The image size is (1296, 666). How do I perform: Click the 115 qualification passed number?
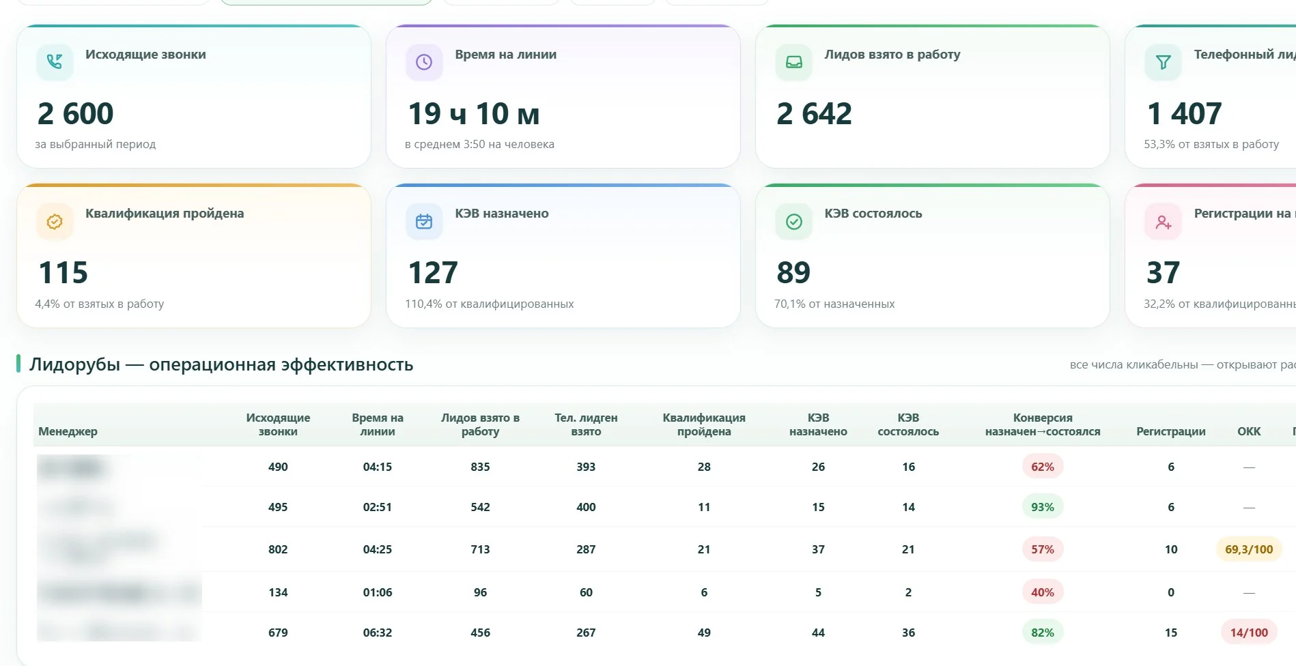tap(63, 272)
